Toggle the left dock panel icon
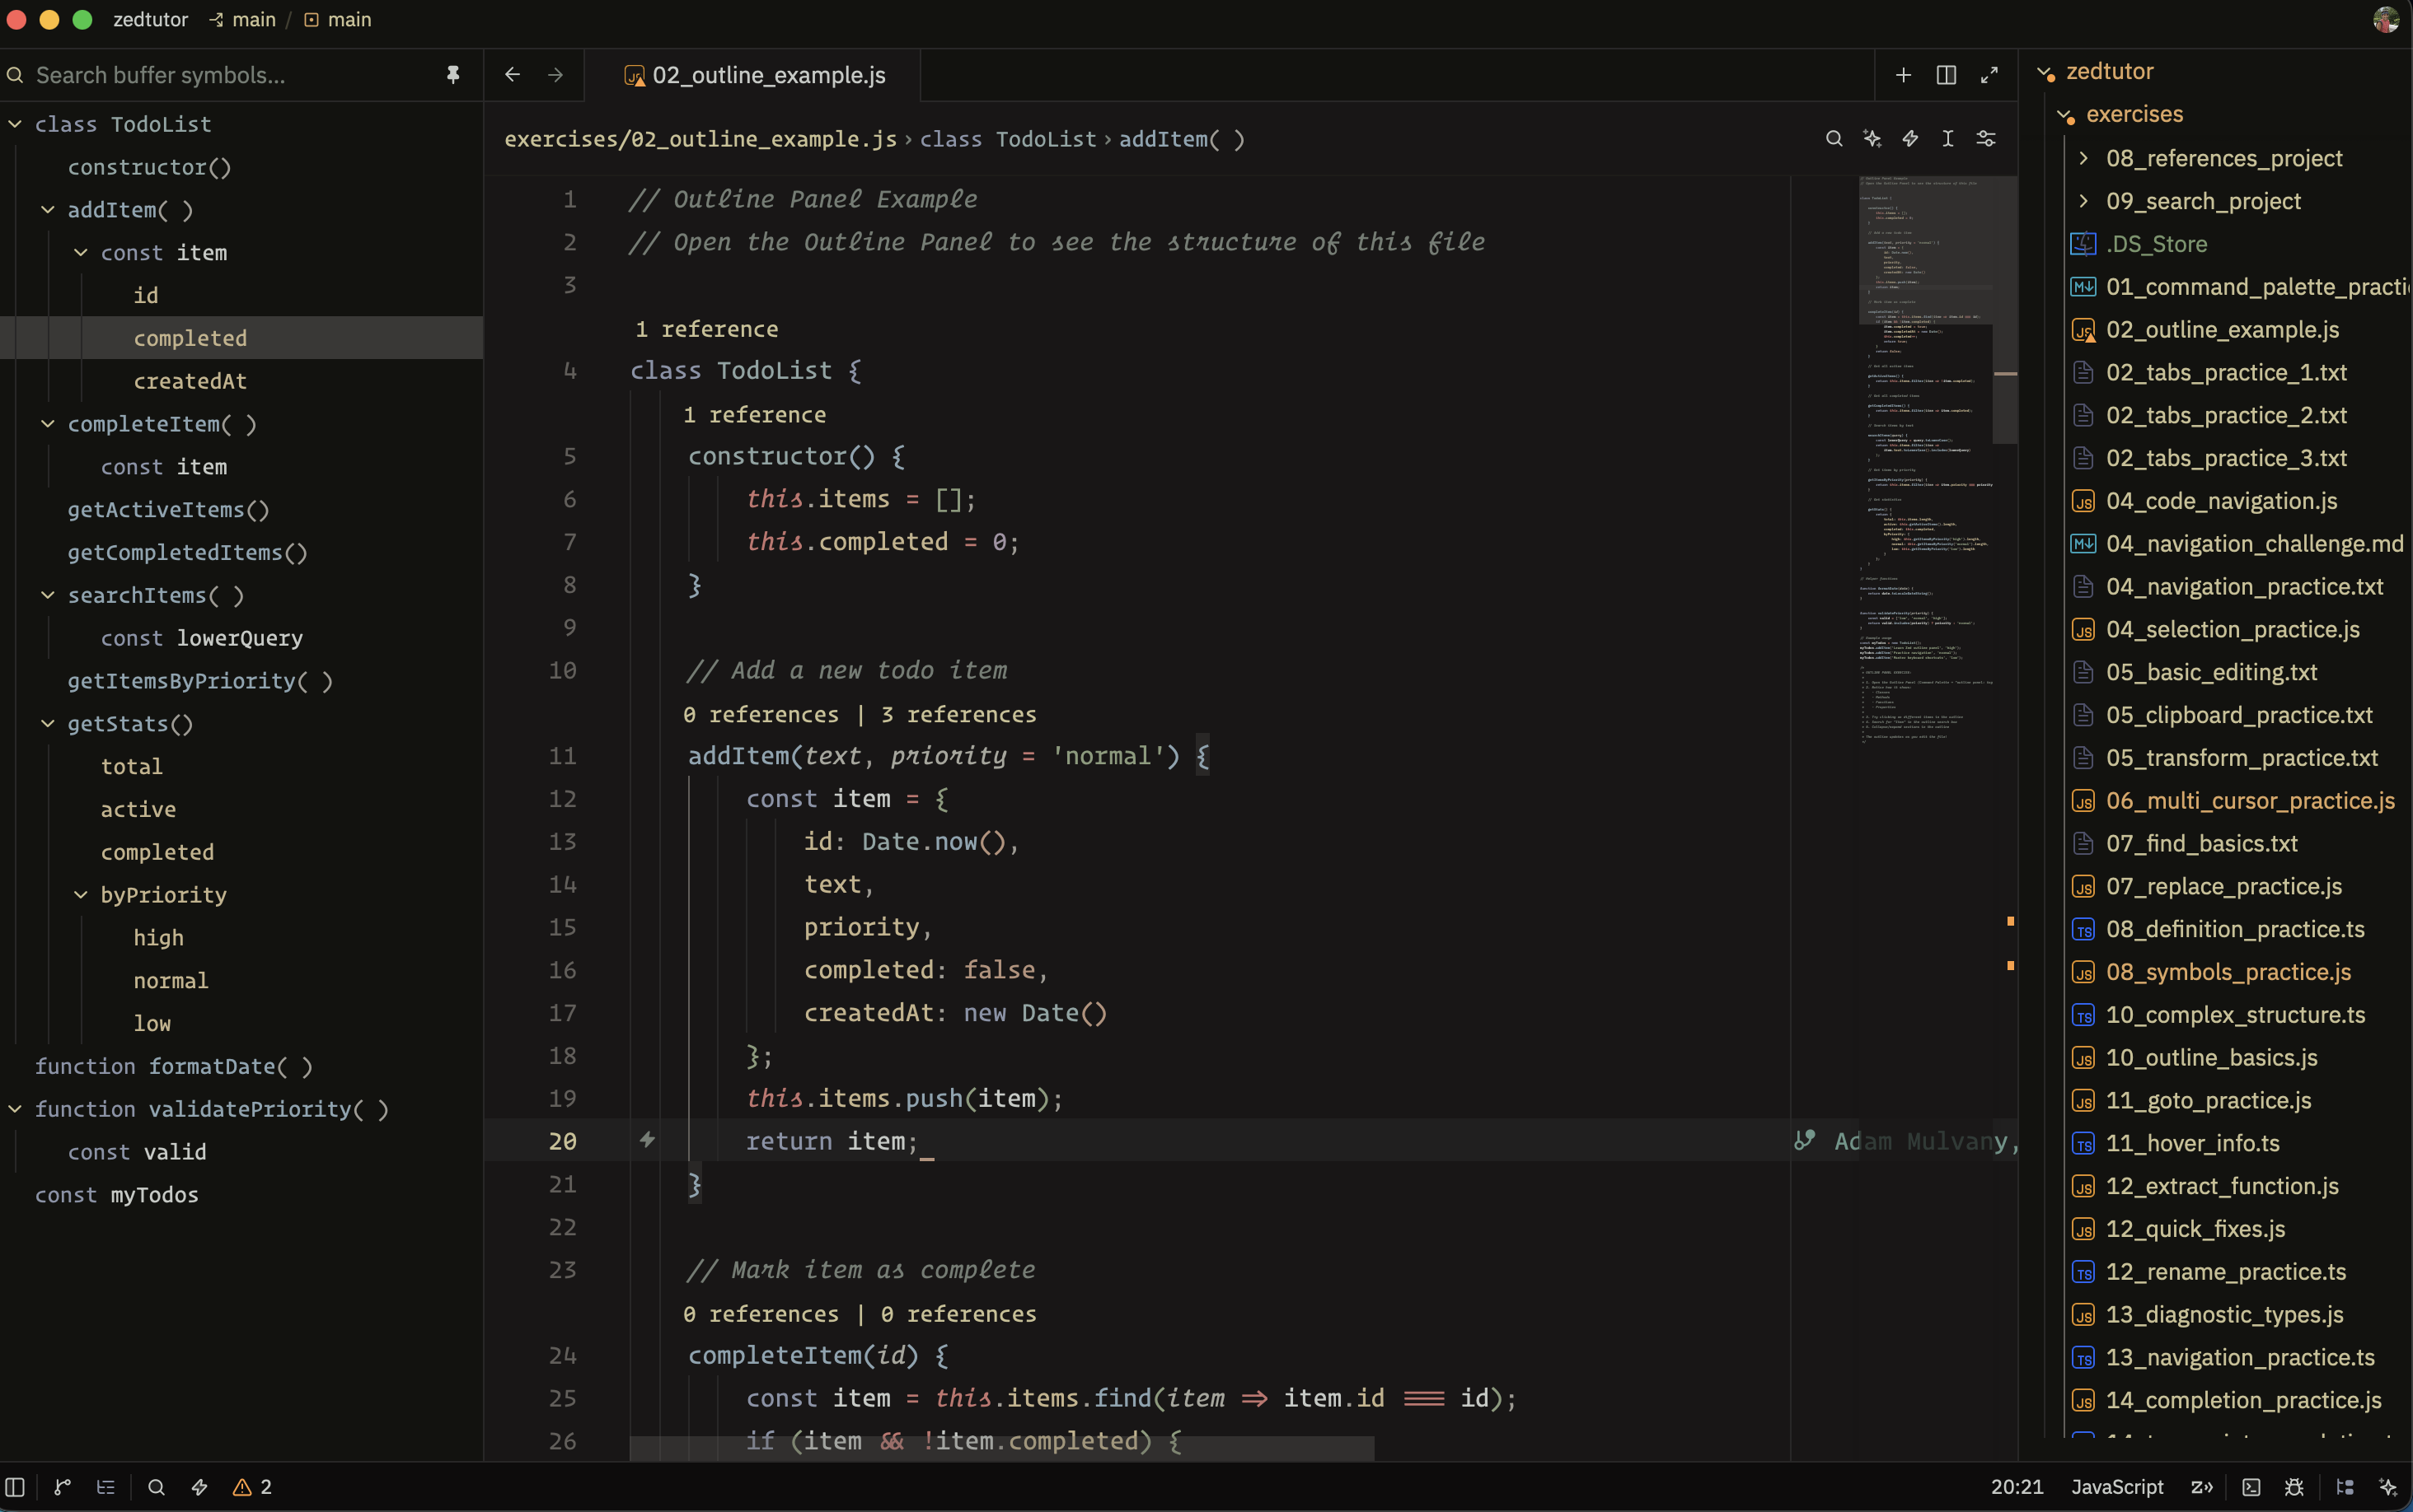This screenshot has height=1512, width=2413. pos(15,1487)
